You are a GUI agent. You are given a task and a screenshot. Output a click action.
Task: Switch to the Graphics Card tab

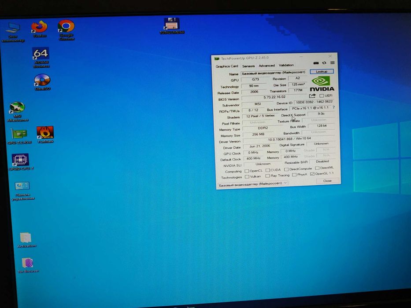click(227, 66)
